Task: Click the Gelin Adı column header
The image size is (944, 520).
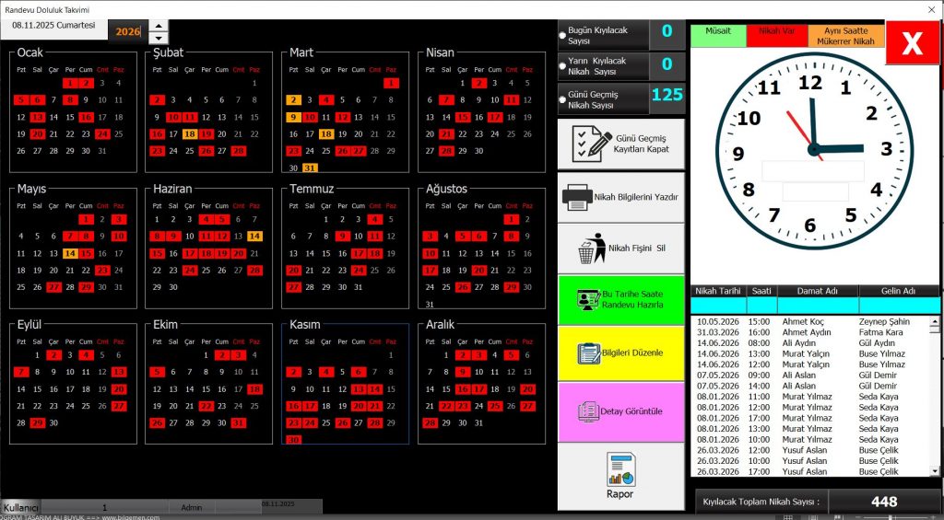Action: click(x=898, y=291)
